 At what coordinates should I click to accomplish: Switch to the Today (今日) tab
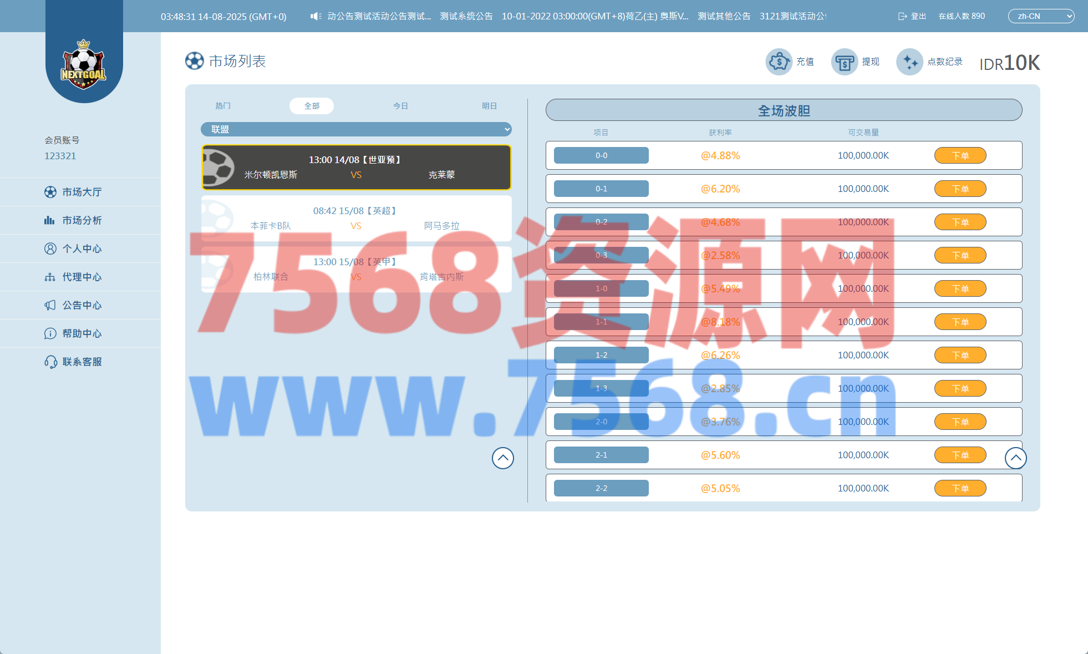coord(400,106)
